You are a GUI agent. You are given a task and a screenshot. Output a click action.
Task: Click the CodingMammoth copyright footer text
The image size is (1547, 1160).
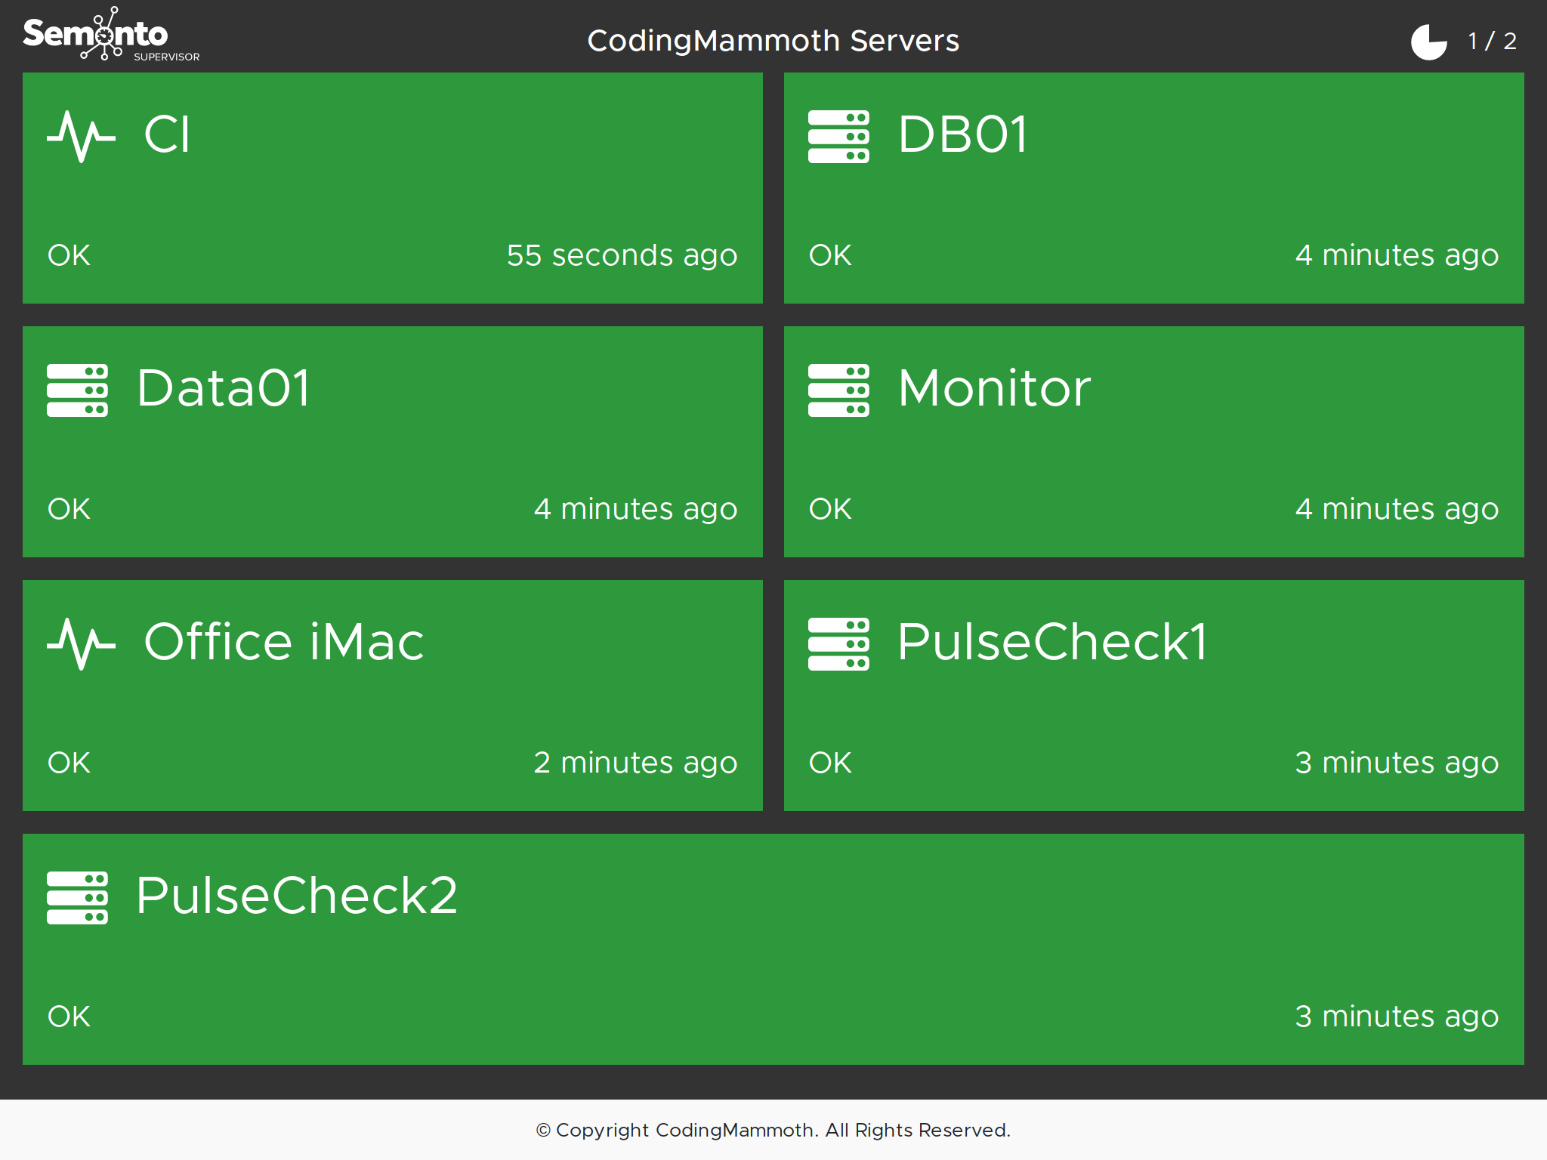773,1130
